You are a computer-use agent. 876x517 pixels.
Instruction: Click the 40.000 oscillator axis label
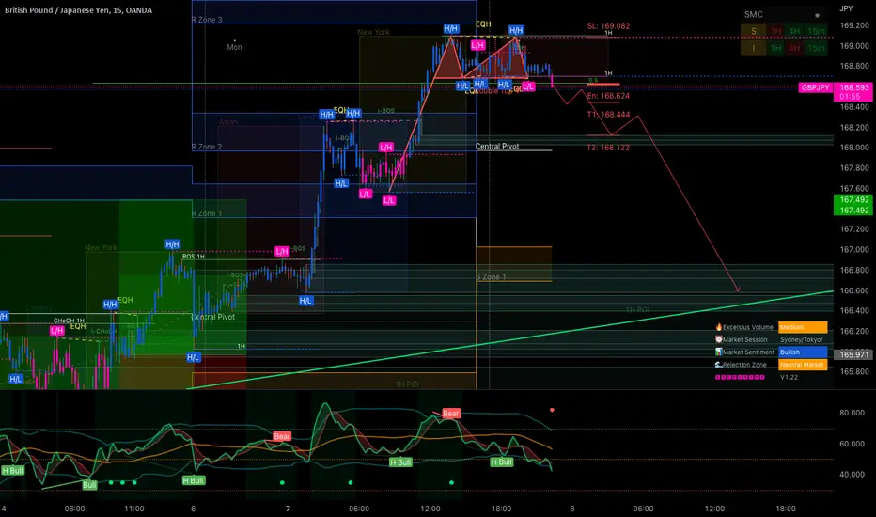tap(852, 474)
